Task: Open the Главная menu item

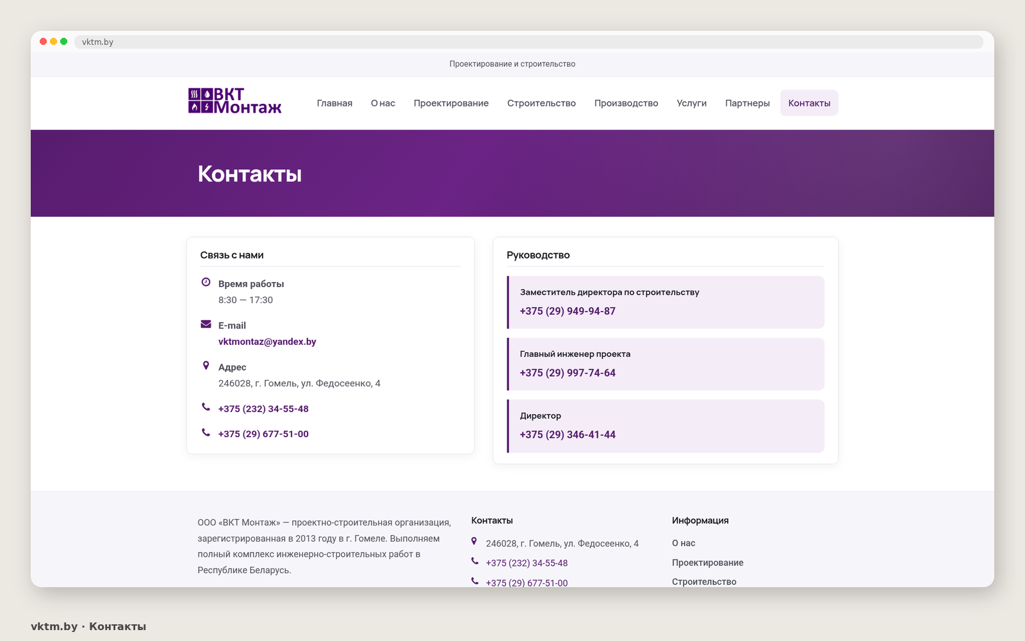Action: pyautogui.click(x=334, y=103)
